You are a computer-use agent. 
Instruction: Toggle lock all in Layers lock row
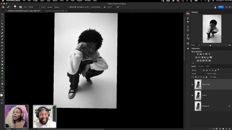(x=206, y=77)
